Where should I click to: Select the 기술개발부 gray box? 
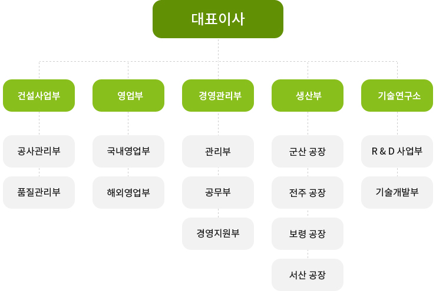397,192
